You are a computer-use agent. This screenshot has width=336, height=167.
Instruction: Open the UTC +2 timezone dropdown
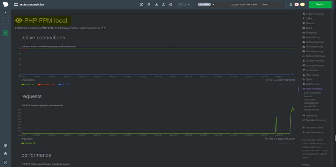pos(183,5)
